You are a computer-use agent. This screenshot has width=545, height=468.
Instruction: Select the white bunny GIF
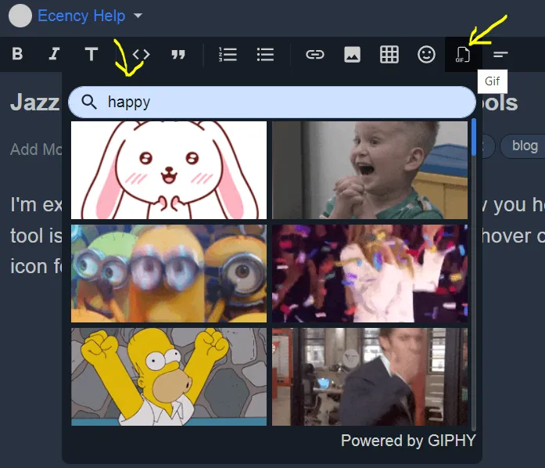169,170
